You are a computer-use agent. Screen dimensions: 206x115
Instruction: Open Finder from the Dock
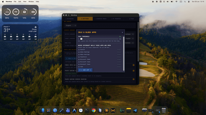point(42,110)
